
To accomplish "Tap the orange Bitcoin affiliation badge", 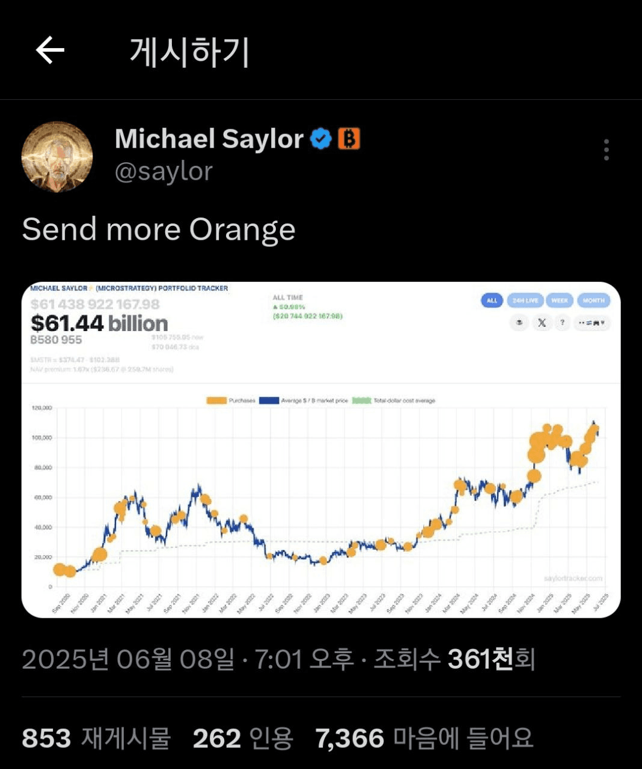I will [x=349, y=139].
